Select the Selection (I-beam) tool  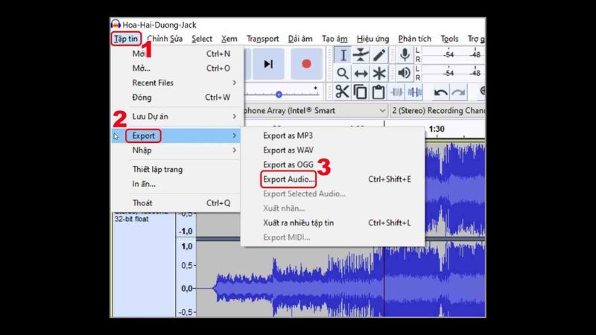pos(343,55)
